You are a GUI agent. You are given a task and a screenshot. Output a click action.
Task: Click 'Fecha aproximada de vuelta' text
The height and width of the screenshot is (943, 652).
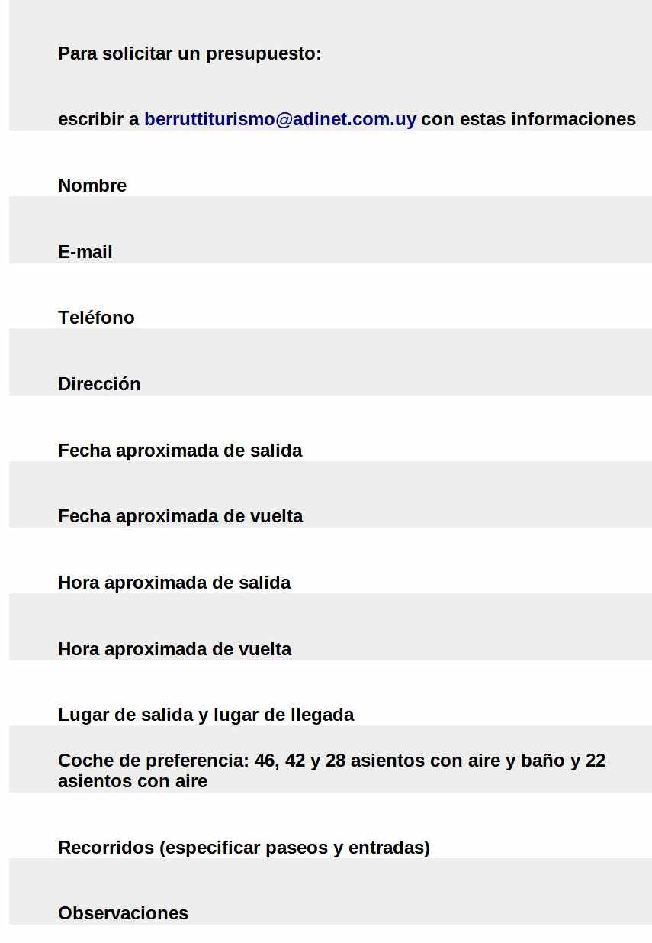click(181, 516)
